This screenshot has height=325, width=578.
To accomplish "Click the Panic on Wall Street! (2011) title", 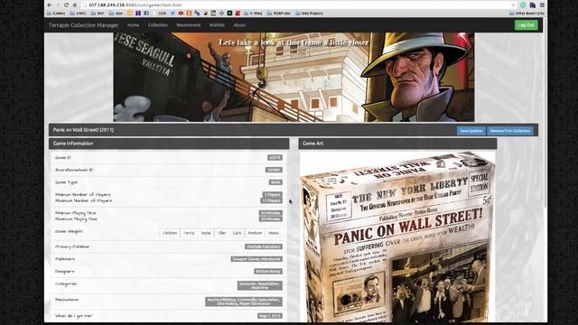I will coord(83,130).
